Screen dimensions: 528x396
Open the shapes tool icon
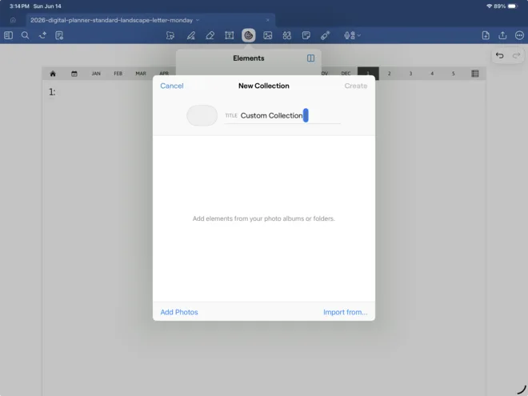click(287, 35)
